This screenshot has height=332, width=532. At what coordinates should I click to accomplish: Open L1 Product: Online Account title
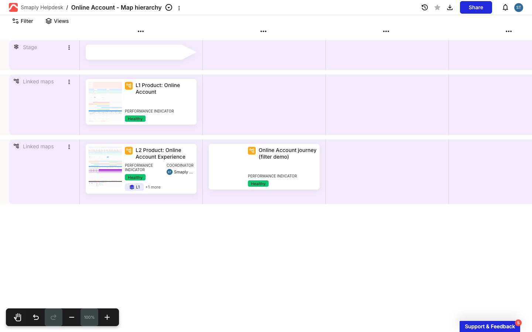click(x=158, y=89)
